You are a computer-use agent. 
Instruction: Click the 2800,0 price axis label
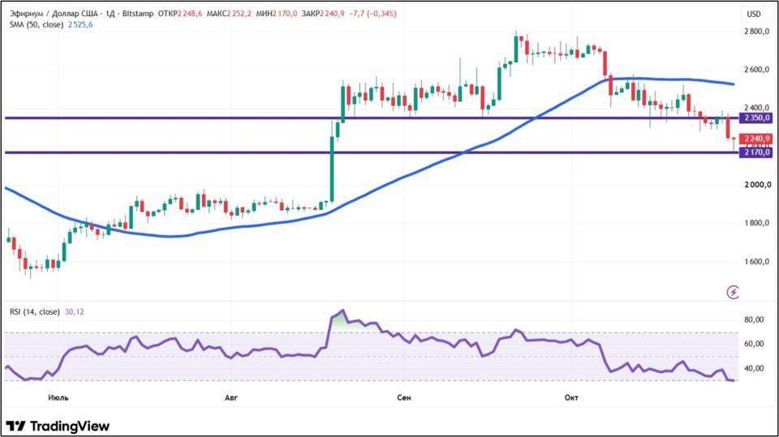coord(758,32)
